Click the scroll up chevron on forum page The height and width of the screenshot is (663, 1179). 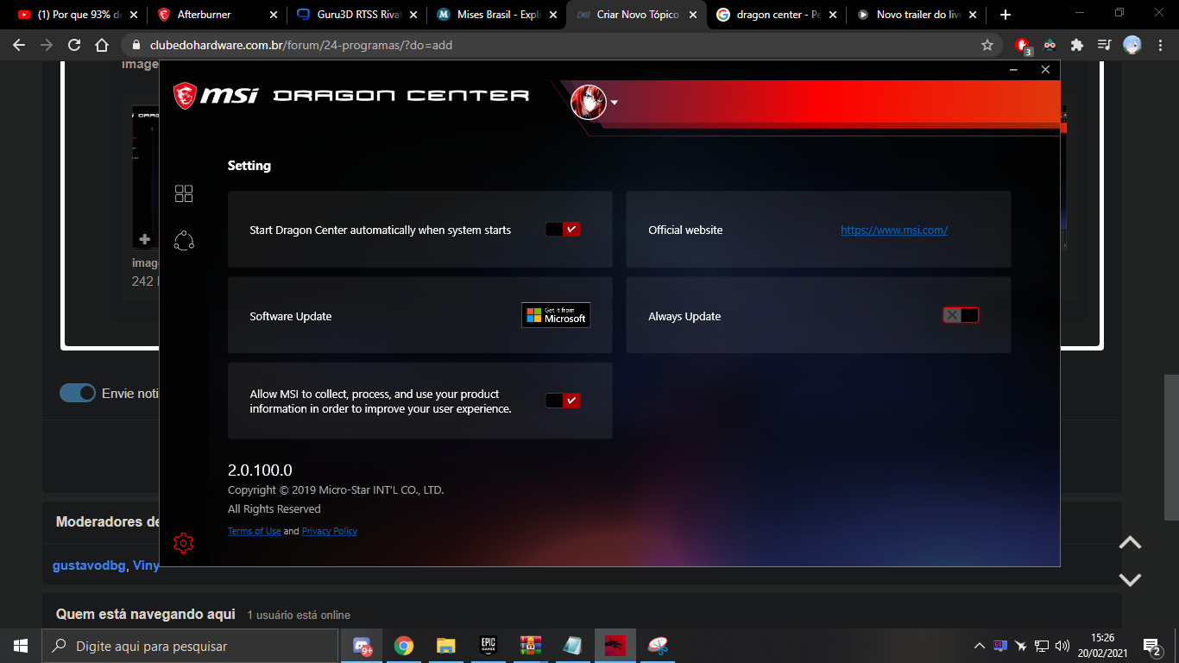pos(1130,543)
